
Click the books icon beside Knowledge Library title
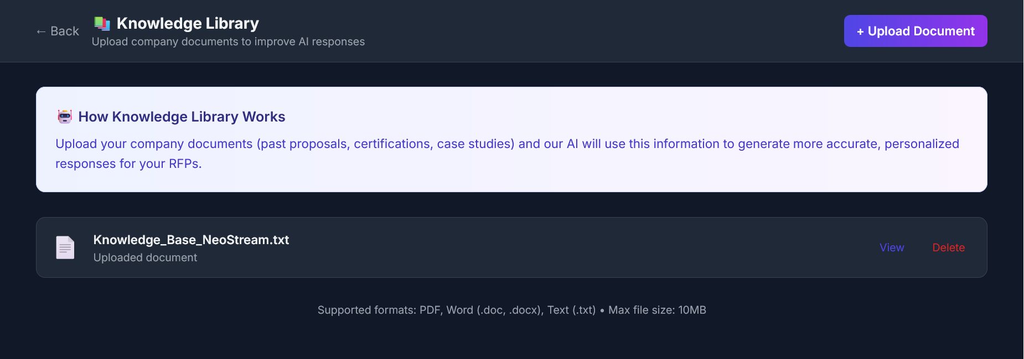[102, 23]
